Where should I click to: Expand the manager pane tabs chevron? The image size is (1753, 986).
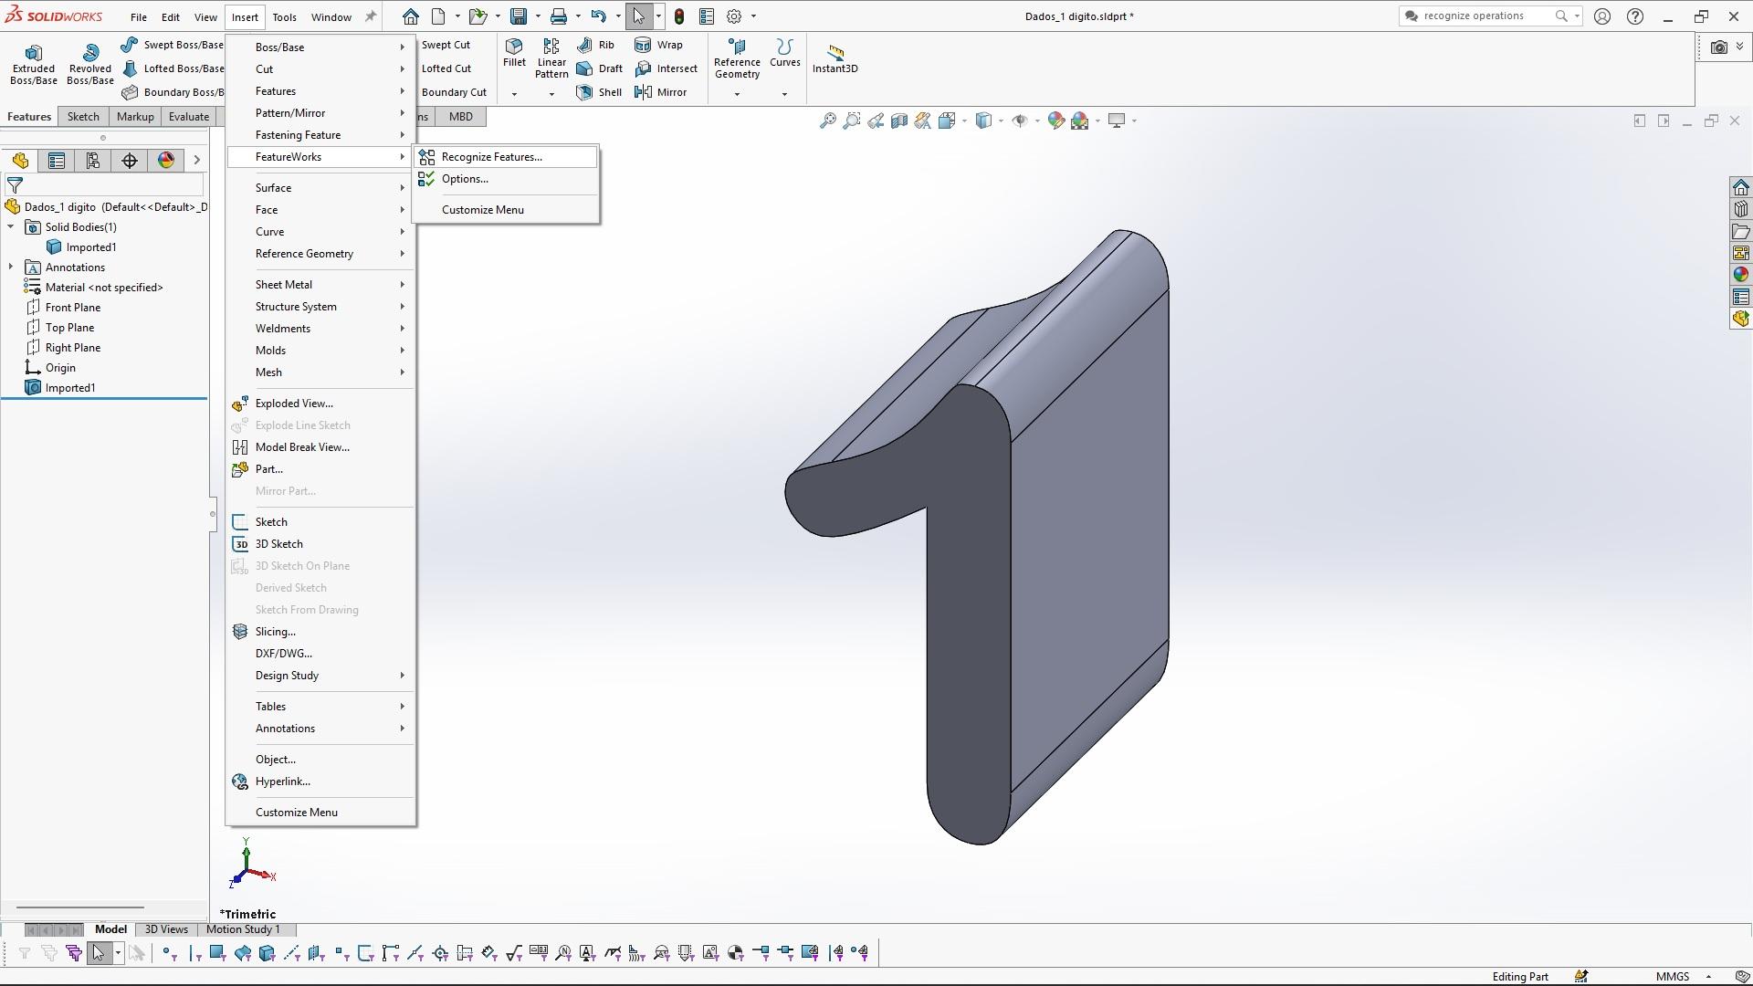(196, 161)
